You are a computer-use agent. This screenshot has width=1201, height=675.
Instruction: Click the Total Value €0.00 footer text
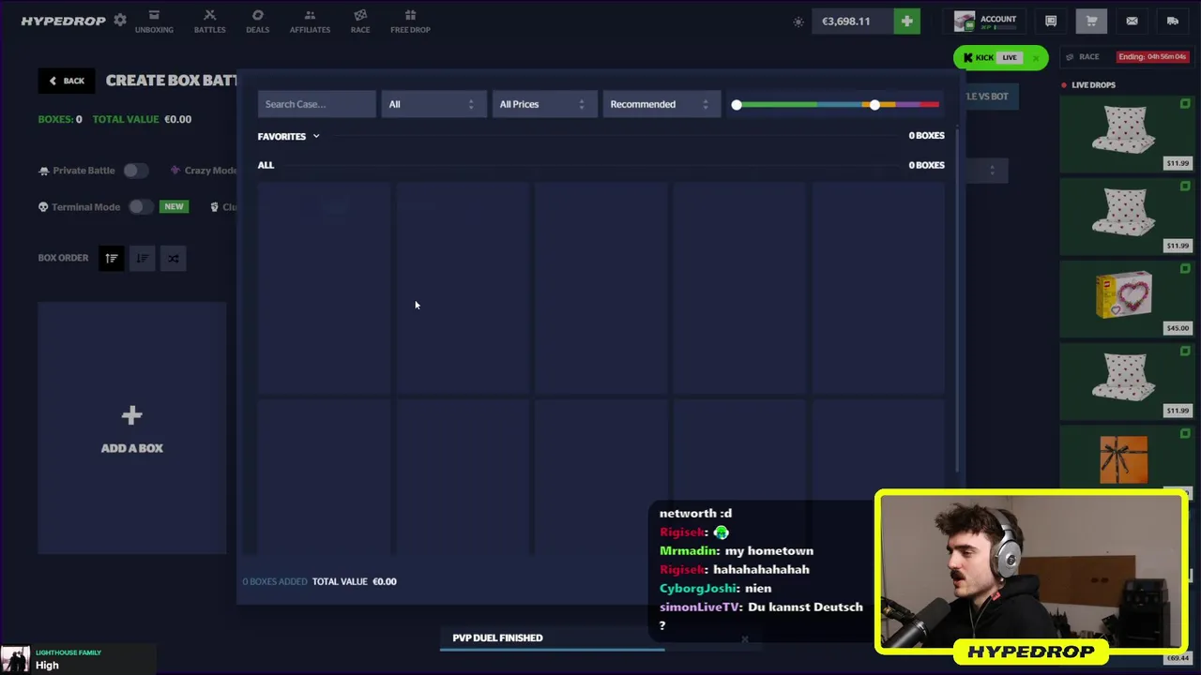click(x=355, y=581)
